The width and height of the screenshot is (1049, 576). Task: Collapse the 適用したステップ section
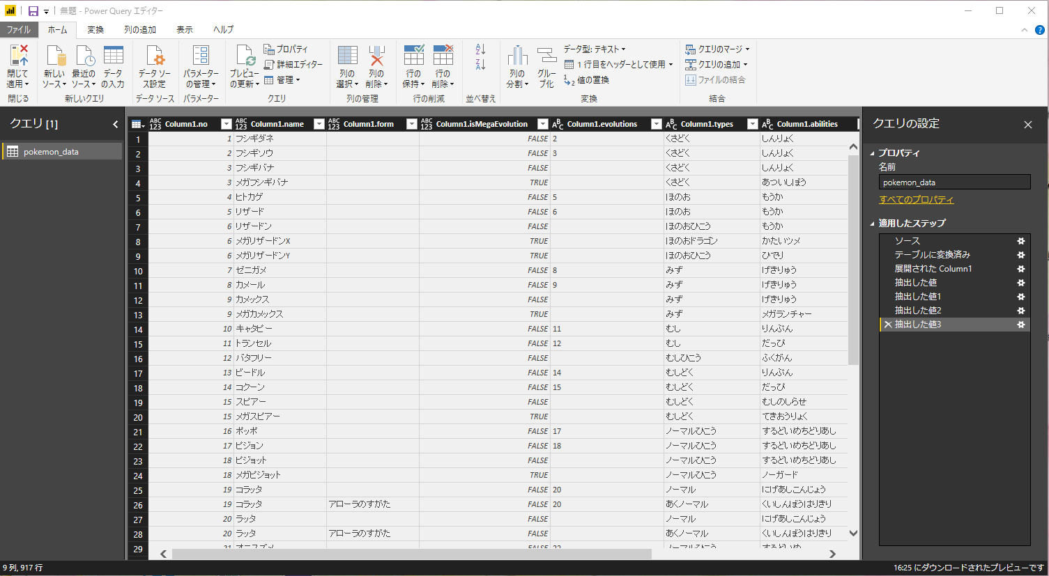click(872, 224)
